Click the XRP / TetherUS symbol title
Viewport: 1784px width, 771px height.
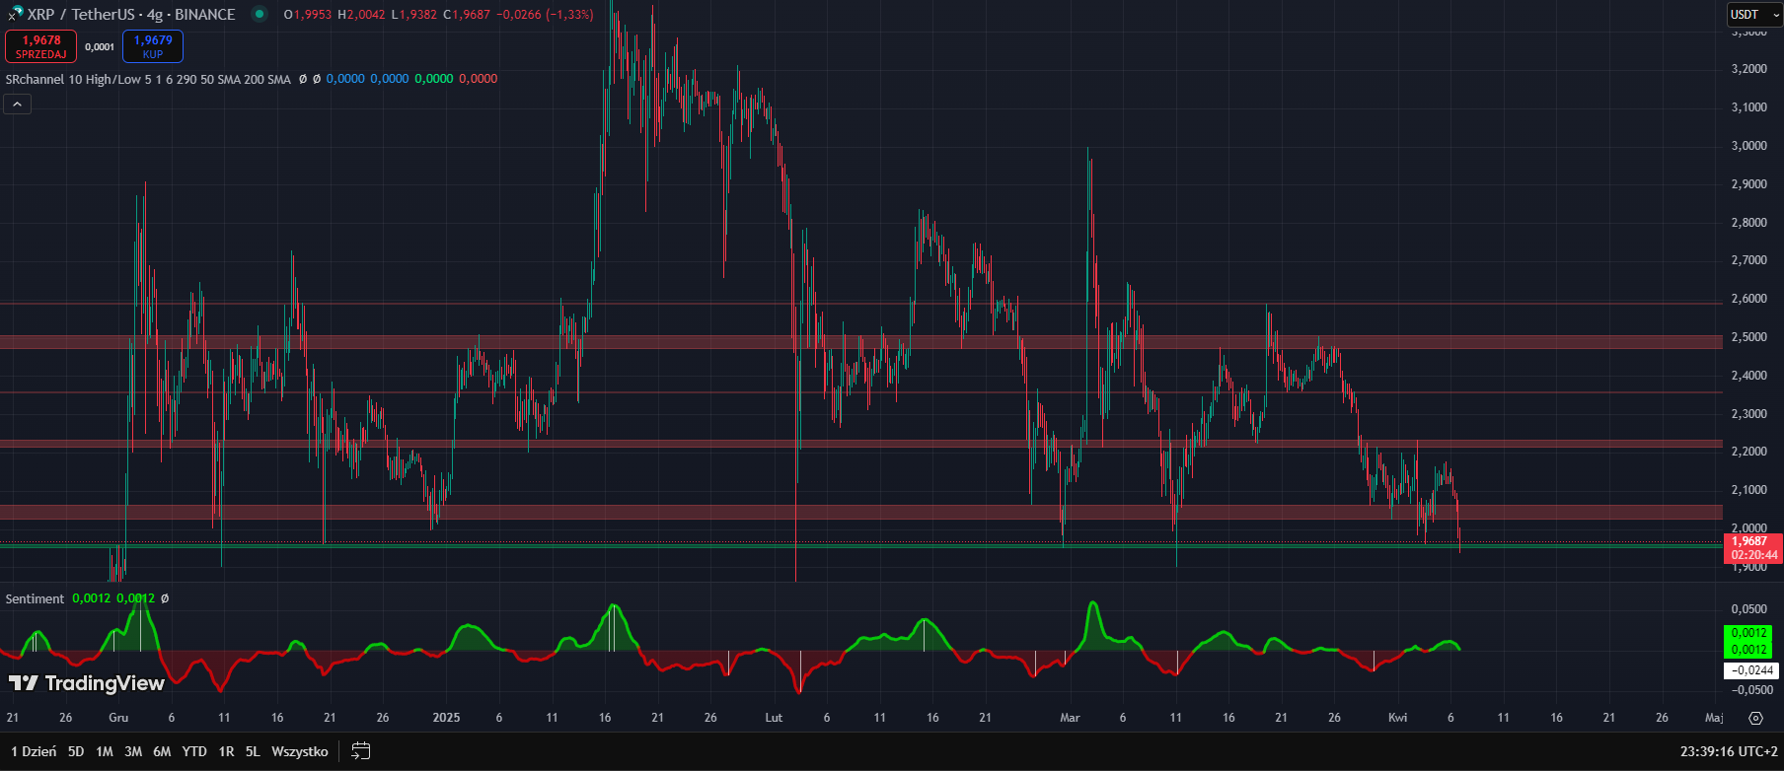pyautogui.click(x=131, y=15)
